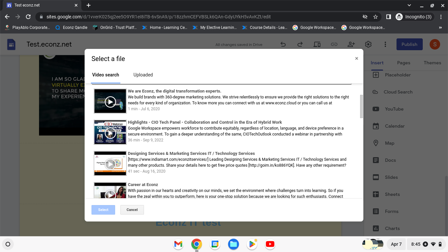
Task: Click the Undo arrow in Sites toolbar
Action: (283, 44)
